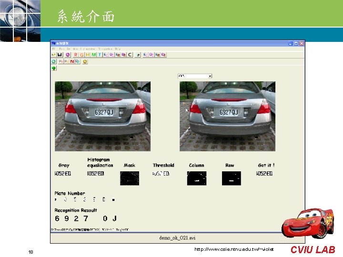Click the black thumbnail under Column
Viewport: 343px width, 257px height.
[x=197, y=178]
